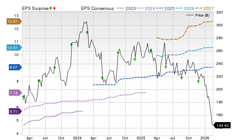Click the black 144.42 price tag
This screenshot has height=140, width=235.
[x=222, y=125]
